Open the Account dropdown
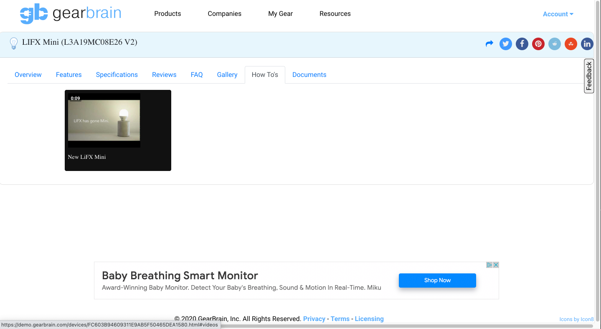Screen dimensions: 601x329 [558, 14]
